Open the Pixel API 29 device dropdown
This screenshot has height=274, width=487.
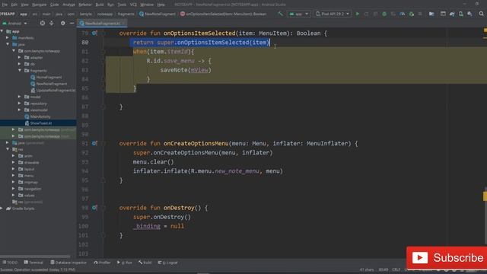tap(332, 14)
